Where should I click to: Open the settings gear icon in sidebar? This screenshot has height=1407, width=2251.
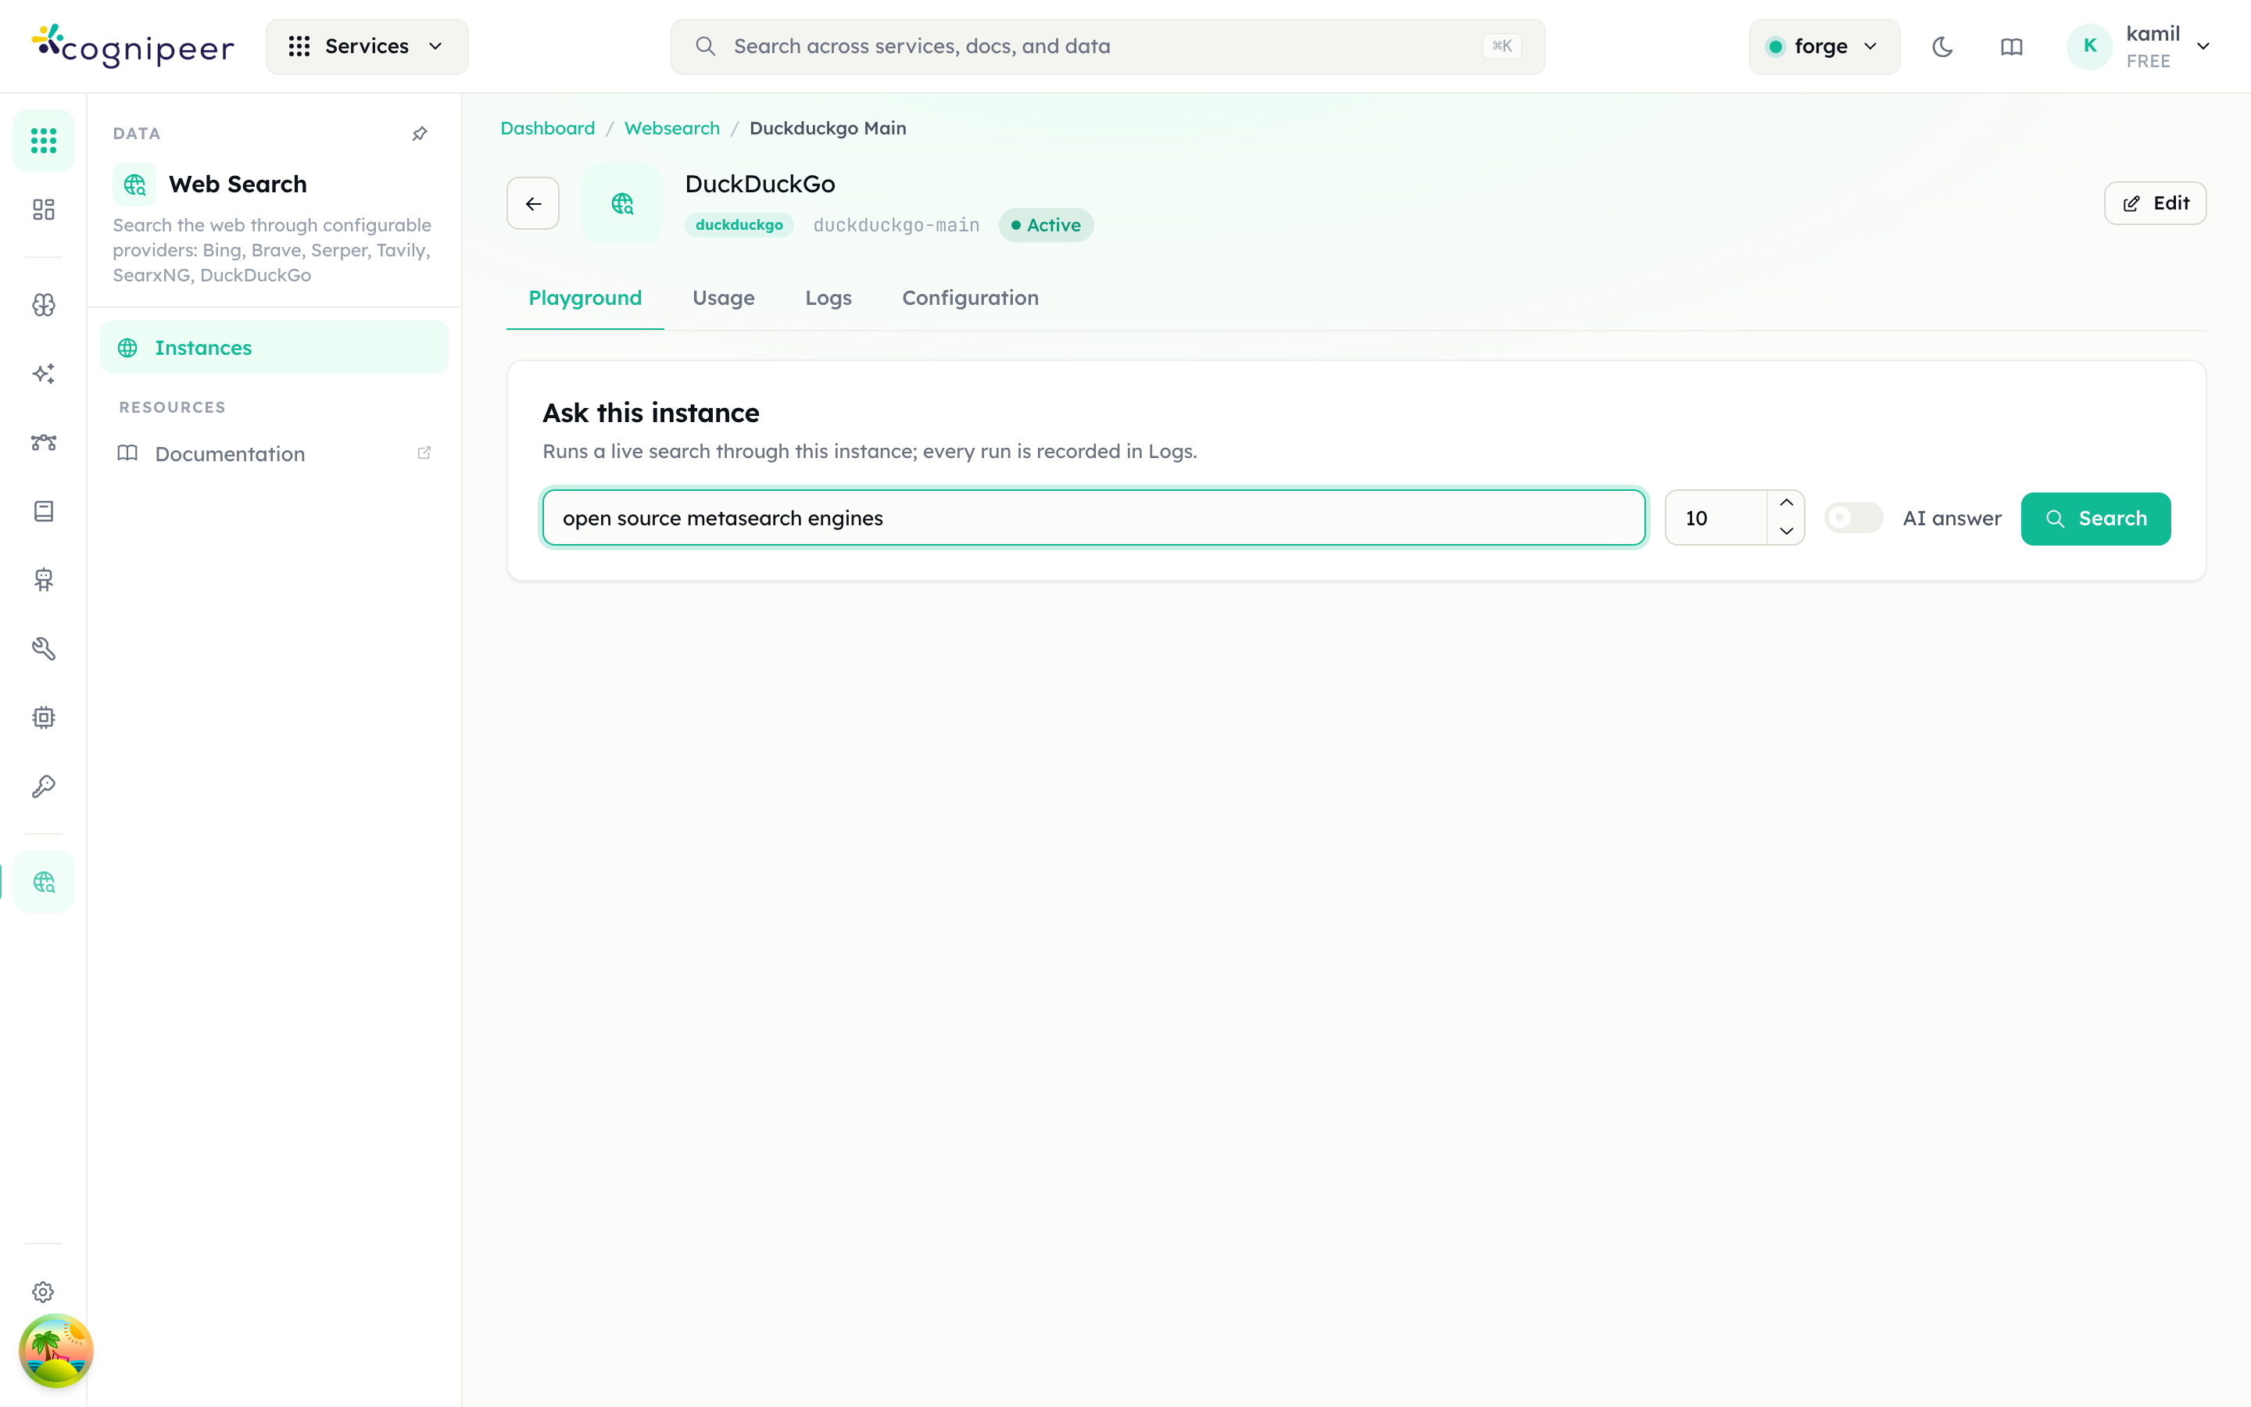pyautogui.click(x=44, y=1291)
